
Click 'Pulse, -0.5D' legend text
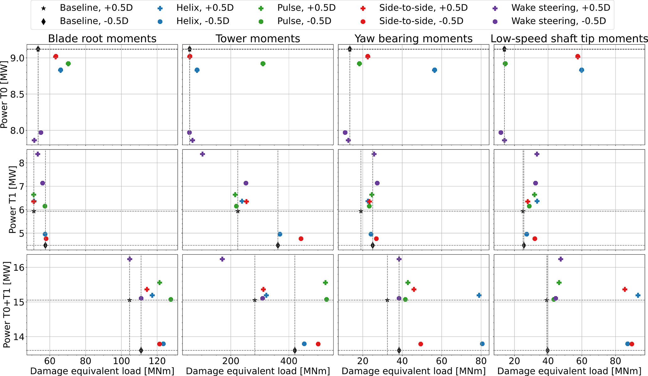(x=304, y=21)
